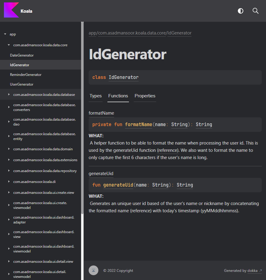This screenshot has height=280, width=266.
Task: Expand com.asadmansoor.koala.data.repository arrow
Action: 9,171
